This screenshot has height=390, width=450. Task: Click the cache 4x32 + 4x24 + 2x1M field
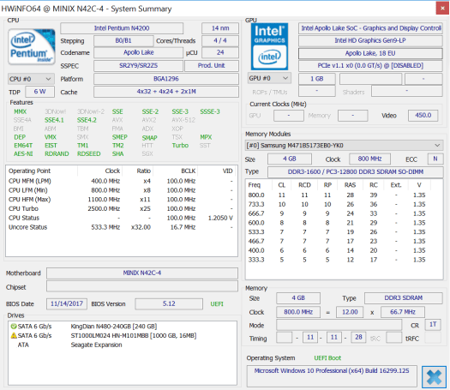point(166,92)
